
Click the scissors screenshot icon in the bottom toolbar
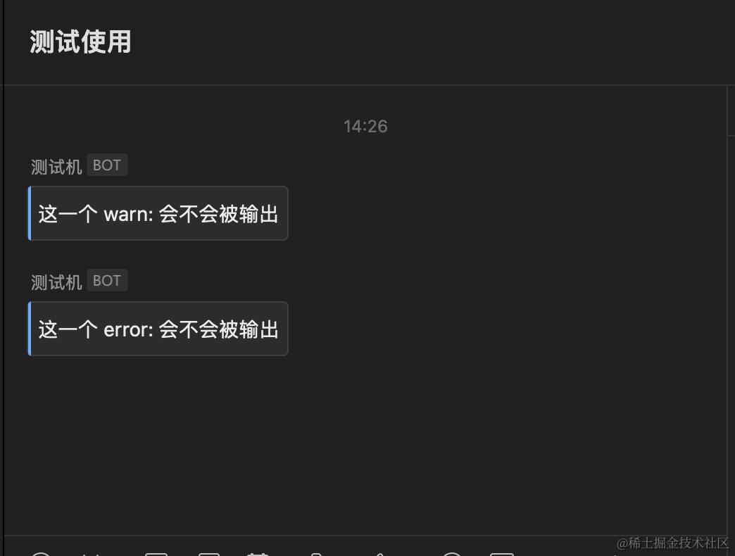coord(92,554)
